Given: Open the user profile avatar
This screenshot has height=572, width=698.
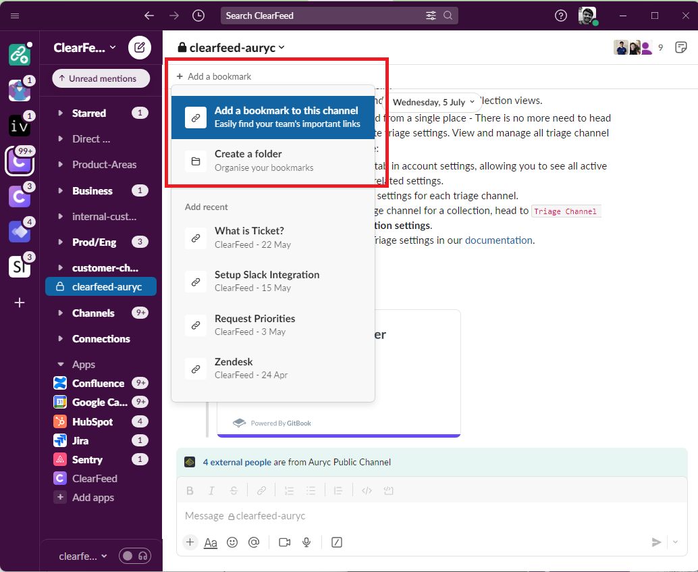Looking at the screenshot, I should (587, 16).
